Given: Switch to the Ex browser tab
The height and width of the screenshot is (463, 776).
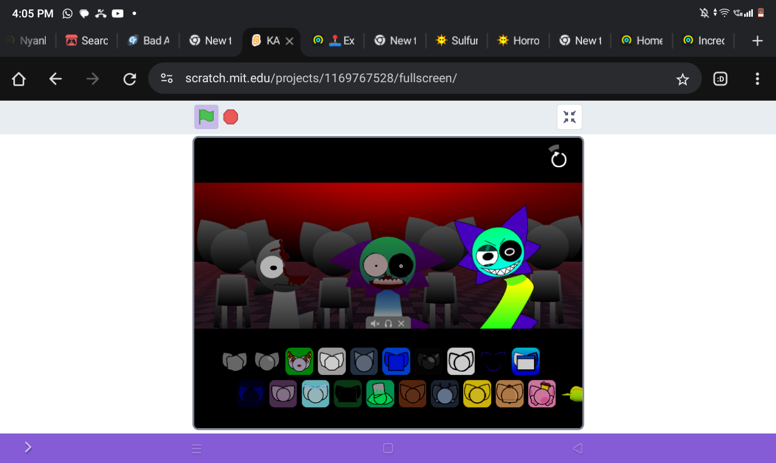Looking at the screenshot, I should pos(334,41).
